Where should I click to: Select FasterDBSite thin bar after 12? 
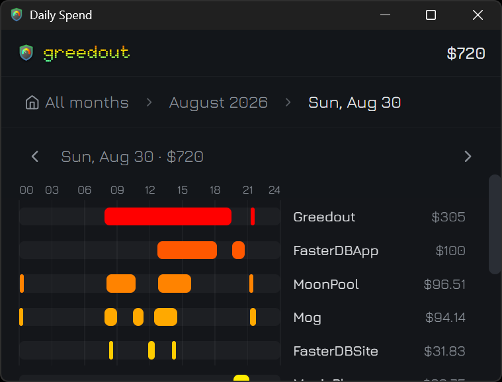[174, 350]
